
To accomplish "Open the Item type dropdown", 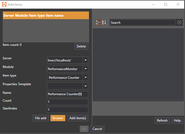I will (86, 78).
